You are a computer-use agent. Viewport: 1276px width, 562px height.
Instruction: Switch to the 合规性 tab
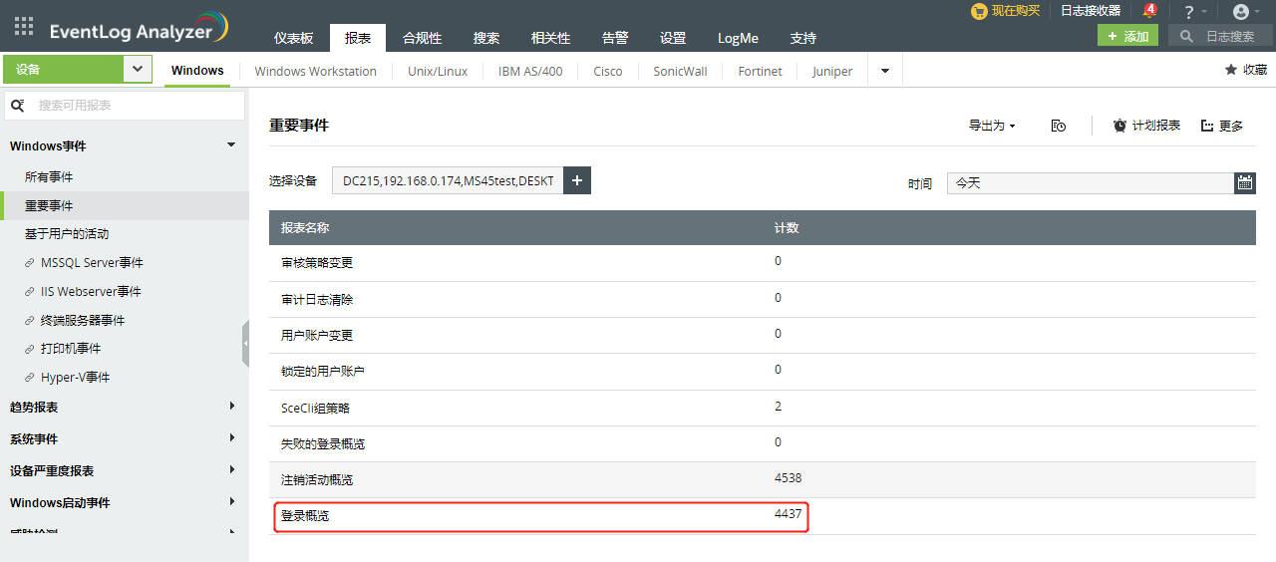pos(422,38)
